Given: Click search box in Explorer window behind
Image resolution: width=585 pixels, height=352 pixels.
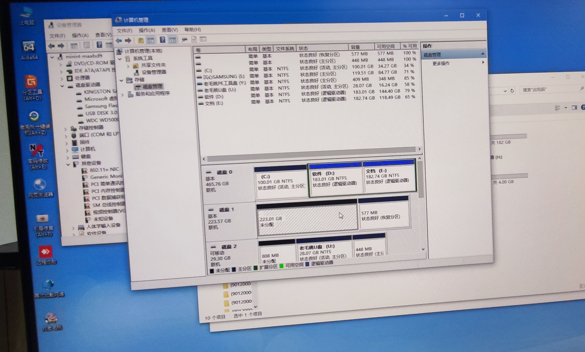Looking at the screenshot, I should click(x=552, y=89).
